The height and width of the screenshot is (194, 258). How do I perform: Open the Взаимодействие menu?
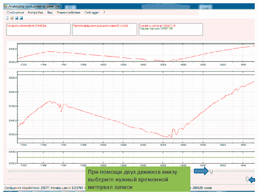[x=68, y=12]
